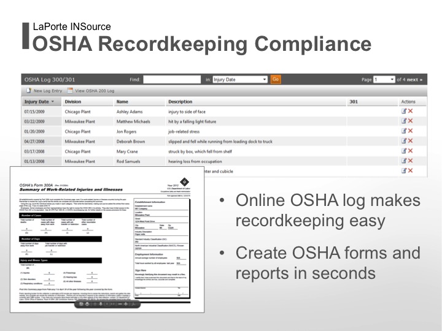Click Milwaukee Plant in Deborah Brown row
442x331 pixels.
tap(80, 142)
